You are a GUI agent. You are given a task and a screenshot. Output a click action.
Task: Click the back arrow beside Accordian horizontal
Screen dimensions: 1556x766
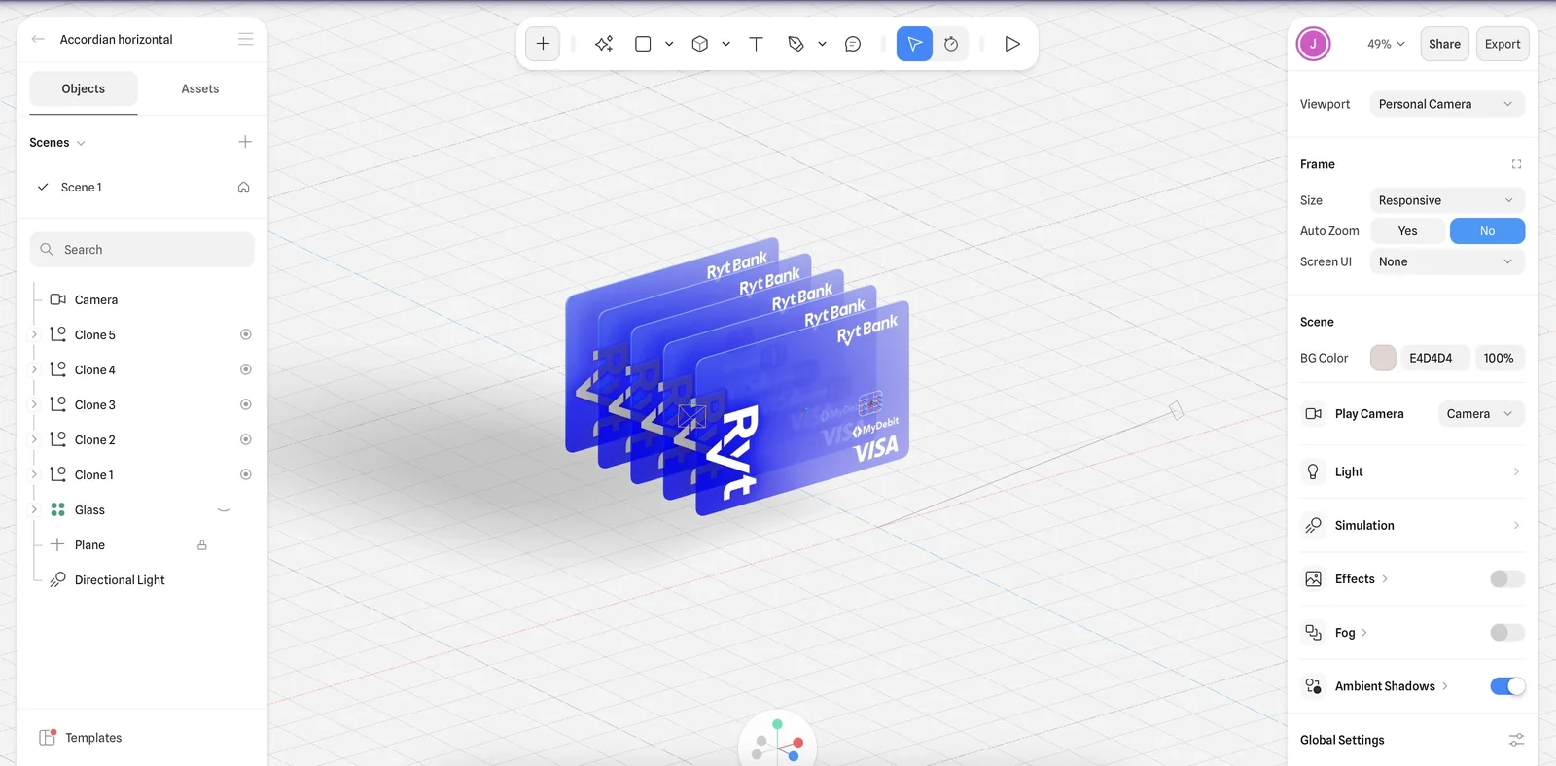point(38,39)
